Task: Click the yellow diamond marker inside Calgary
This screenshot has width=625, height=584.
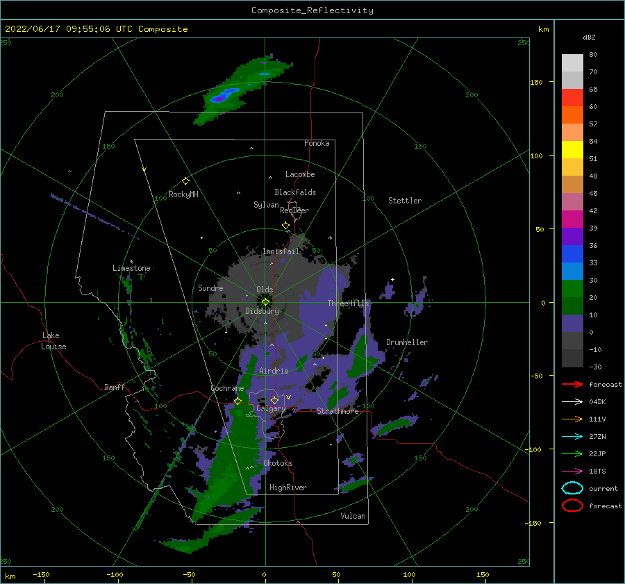Action: click(x=274, y=400)
